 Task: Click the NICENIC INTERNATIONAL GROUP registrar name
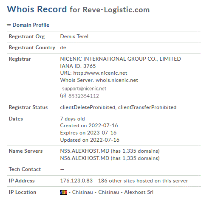pyautogui.click(x=120, y=59)
